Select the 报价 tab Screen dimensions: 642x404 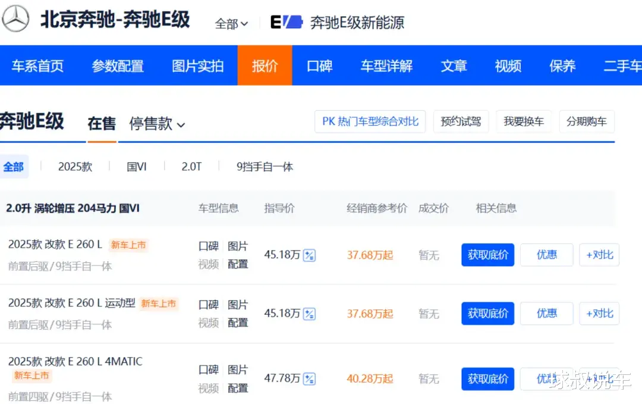(265, 65)
